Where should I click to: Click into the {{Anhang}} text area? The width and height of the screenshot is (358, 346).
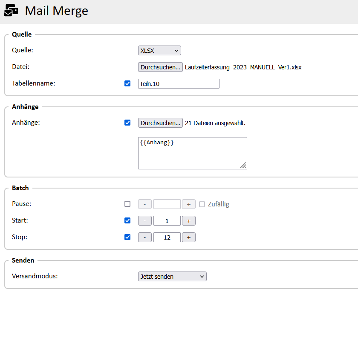[192, 153]
